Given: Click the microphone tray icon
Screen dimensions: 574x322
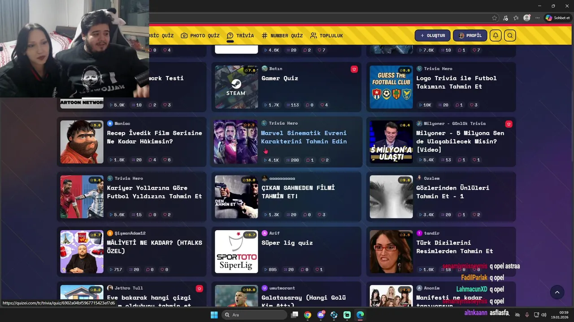Looking at the screenshot, I should 527,315.
